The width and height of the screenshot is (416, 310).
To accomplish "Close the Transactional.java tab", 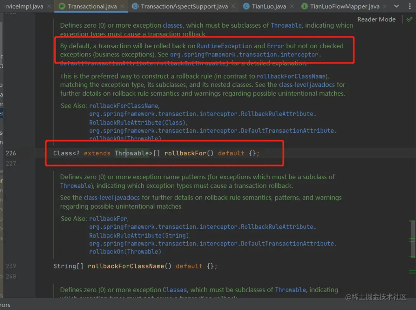I will point(123,6).
